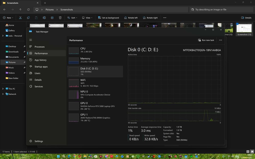Screen dimensions: 255x159
Task: Switch to large thumbnails view in status bar
Action: pos(252,152)
